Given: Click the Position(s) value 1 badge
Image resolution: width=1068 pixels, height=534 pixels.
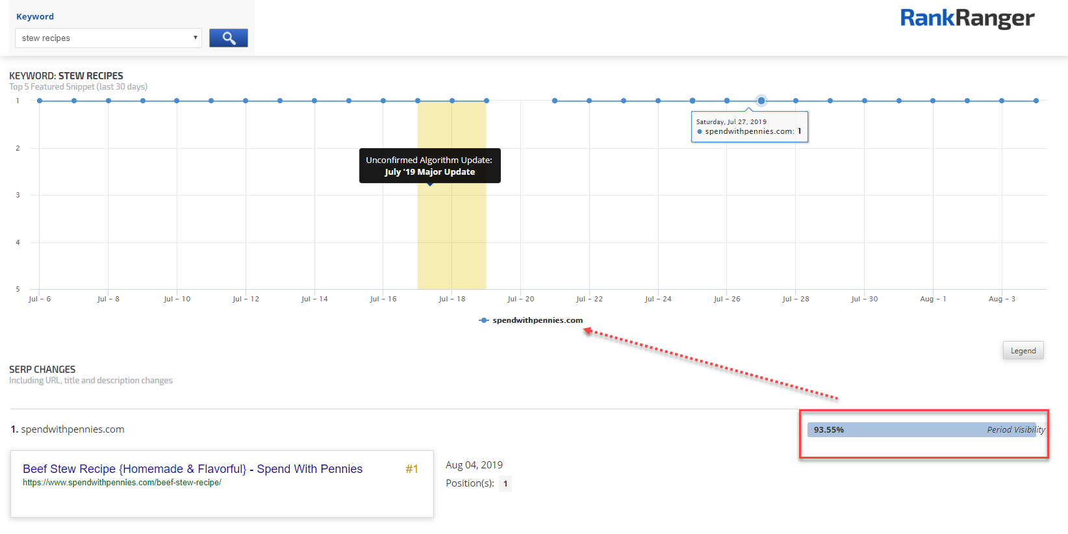Looking at the screenshot, I should point(505,484).
